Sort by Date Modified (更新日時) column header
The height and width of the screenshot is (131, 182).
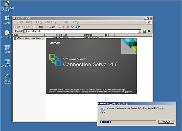click(x=93, y=35)
